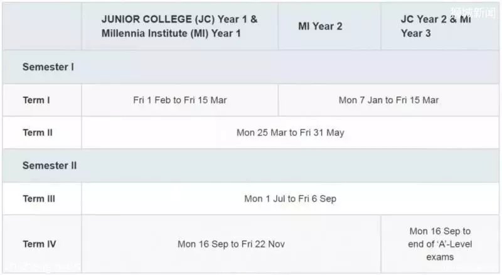Click the empty top-left header cell

click(x=42, y=26)
